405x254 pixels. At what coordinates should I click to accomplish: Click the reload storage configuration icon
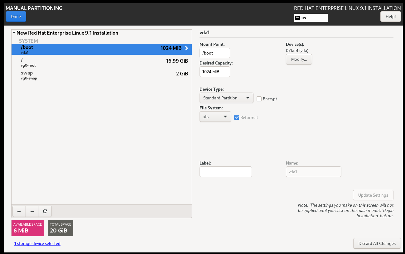pos(45,211)
